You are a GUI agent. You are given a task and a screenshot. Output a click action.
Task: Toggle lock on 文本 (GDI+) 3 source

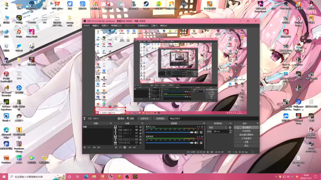[140, 130]
